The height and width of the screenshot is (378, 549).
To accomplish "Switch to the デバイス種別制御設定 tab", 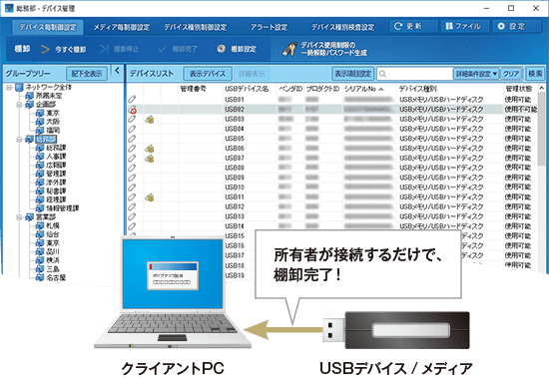I will pos(196,27).
